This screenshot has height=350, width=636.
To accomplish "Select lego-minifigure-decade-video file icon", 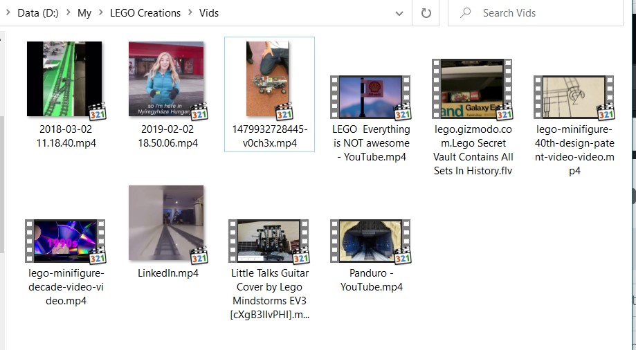I will 65,241.
